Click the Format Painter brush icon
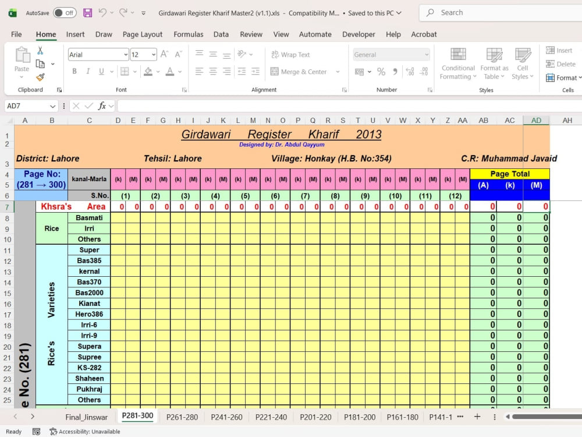The height and width of the screenshot is (437, 582). [40, 77]
